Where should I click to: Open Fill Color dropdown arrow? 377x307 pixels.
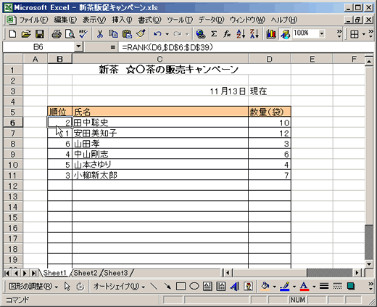point(275,287)
